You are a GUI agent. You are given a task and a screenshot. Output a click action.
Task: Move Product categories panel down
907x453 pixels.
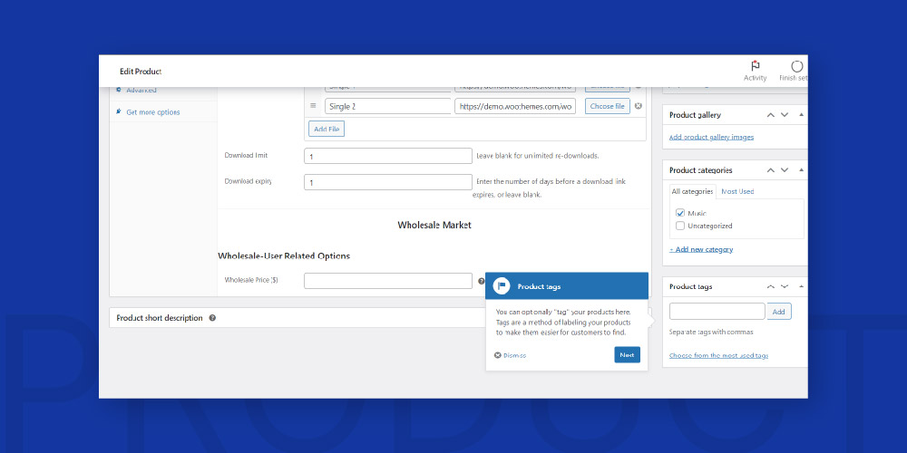click(785, 170)
